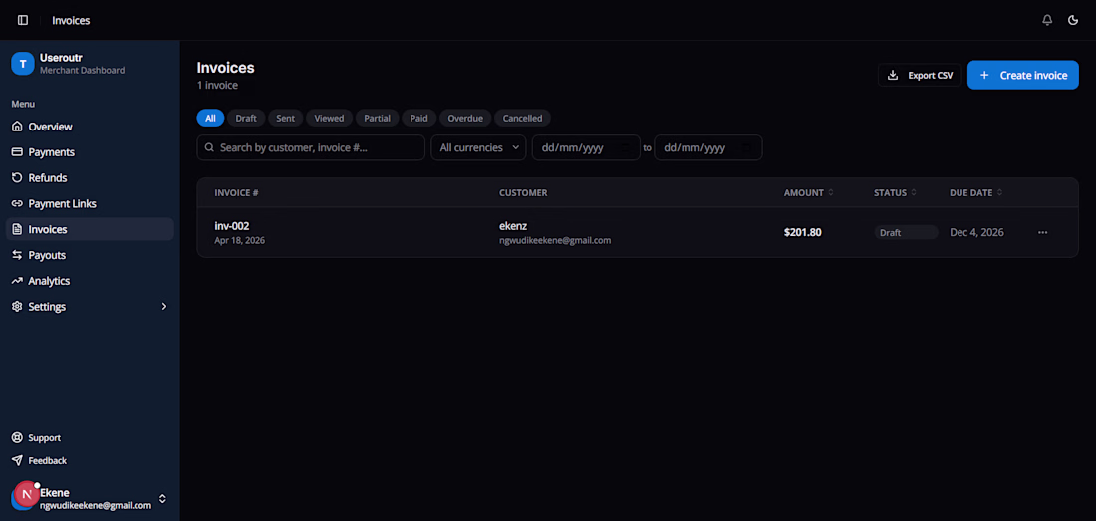
Task: Click the Customer column header
Action: (x=523, y=192)
